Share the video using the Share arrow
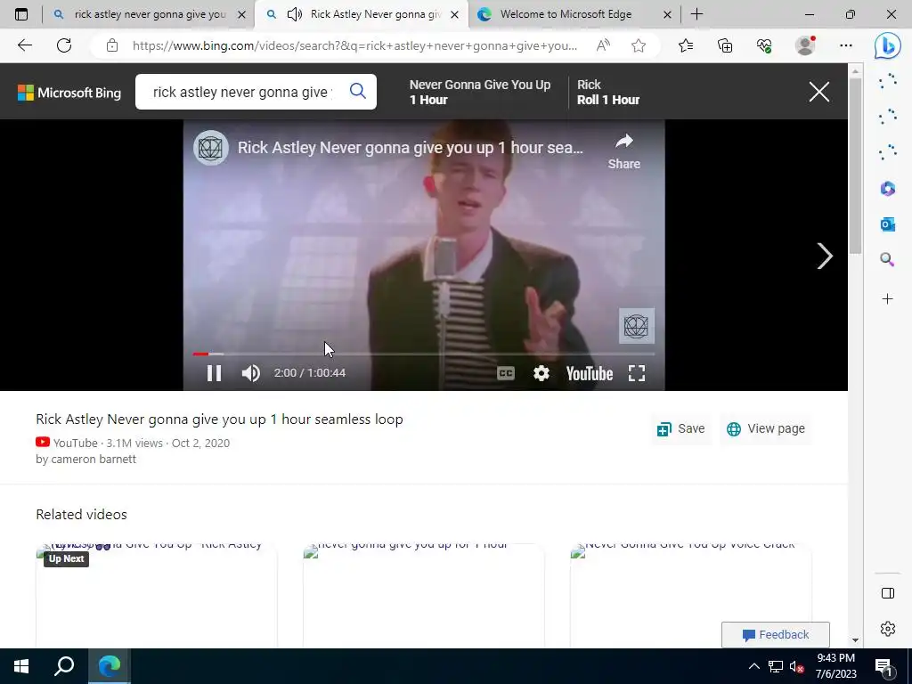 pyautogui.click(x=624, y=151)
